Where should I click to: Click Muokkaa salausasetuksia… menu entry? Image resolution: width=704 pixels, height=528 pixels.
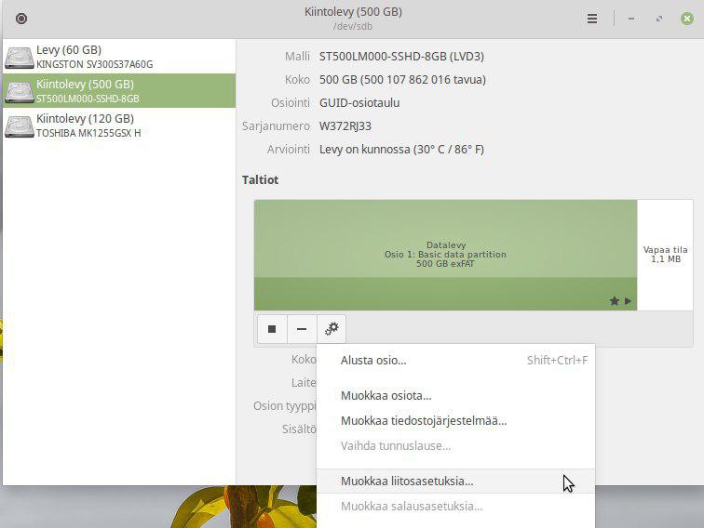(x=412, y=507)
